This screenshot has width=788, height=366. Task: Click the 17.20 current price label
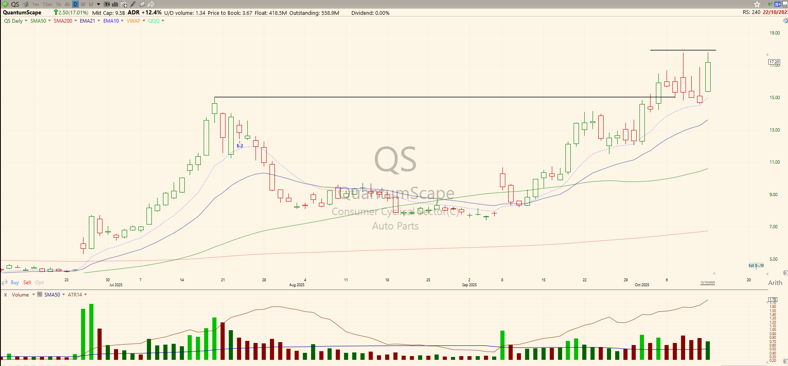point(774,62)
